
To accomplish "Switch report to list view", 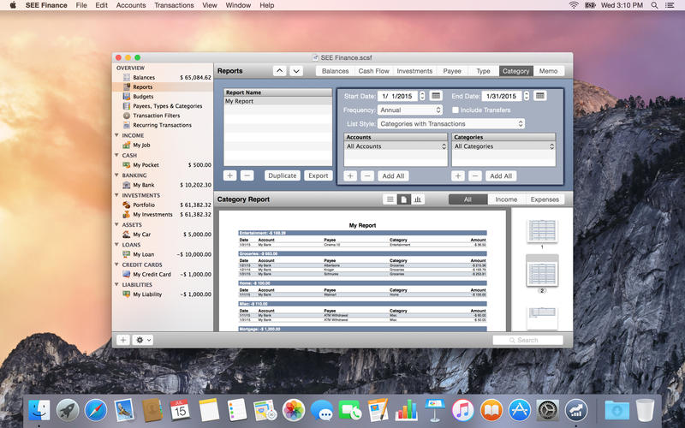I will pyautogui.click(x=390, y=199).
